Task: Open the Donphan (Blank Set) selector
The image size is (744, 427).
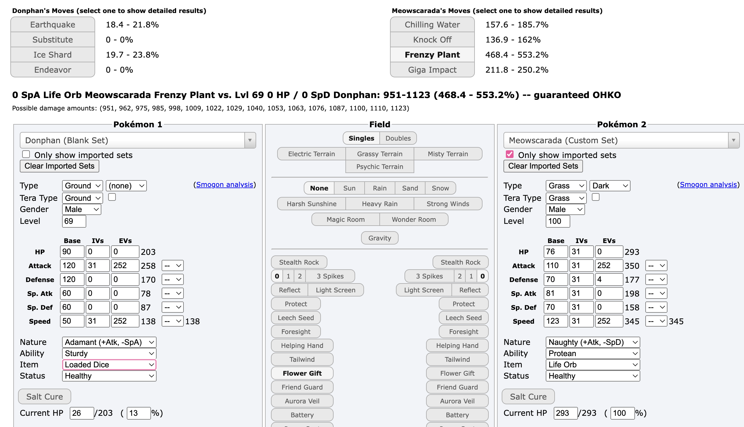Action: point(138,140)
